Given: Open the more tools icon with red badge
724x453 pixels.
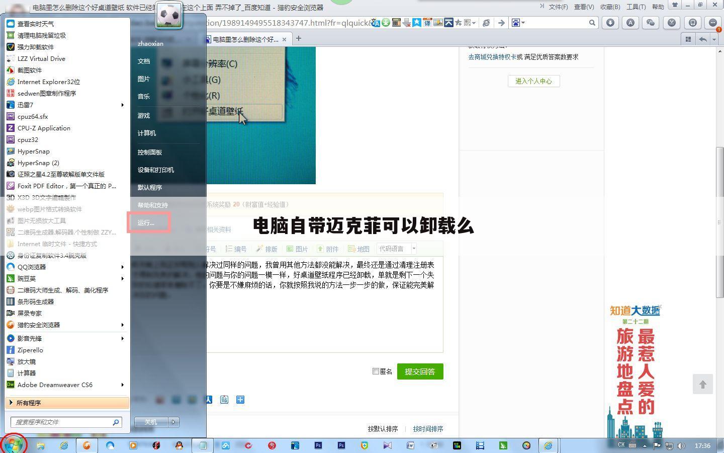Looking at the screenshot, I should (x=713, y=23).
